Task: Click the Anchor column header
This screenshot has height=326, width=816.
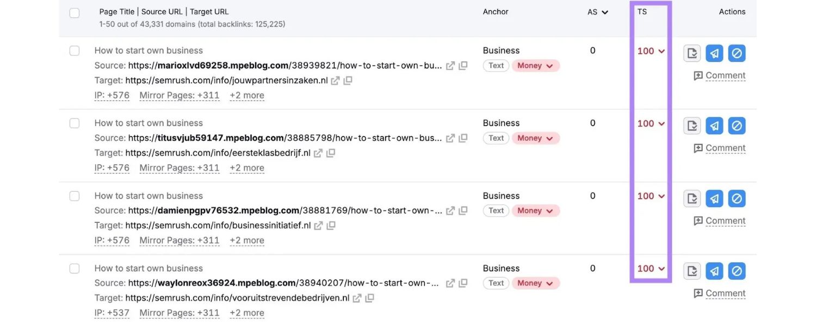Action: coord(495,11)
